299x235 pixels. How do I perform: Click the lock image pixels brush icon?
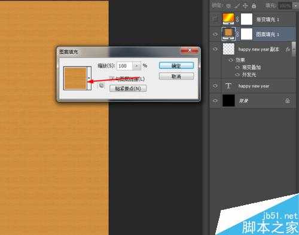coord(237,6)
